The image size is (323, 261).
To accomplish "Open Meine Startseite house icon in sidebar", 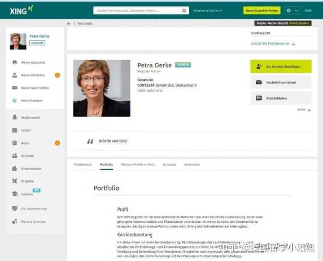I will click(x=15, y=62).
